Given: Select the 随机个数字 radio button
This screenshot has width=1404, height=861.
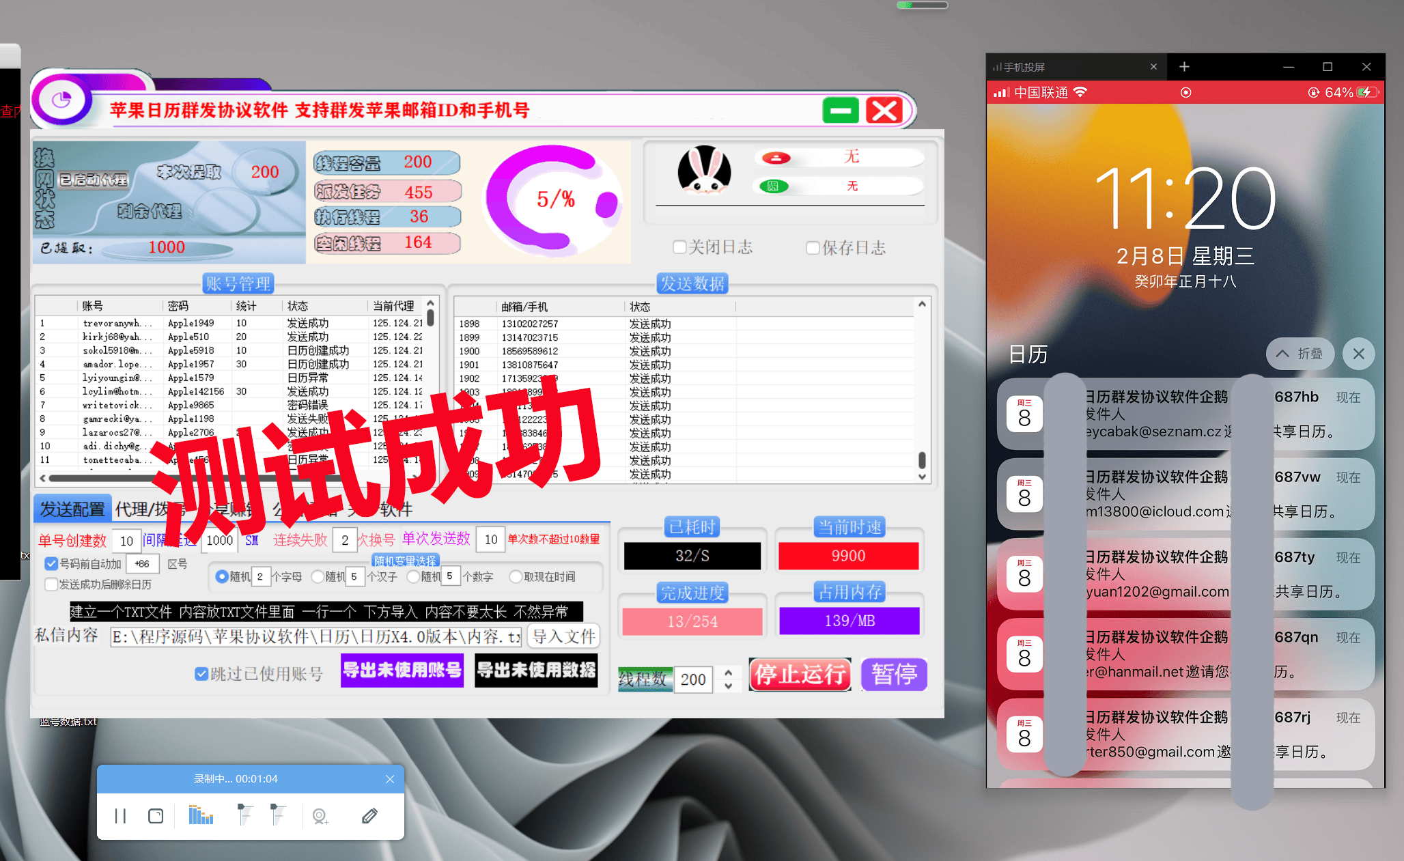Looking at the screenshot, I should pos(412,576).
